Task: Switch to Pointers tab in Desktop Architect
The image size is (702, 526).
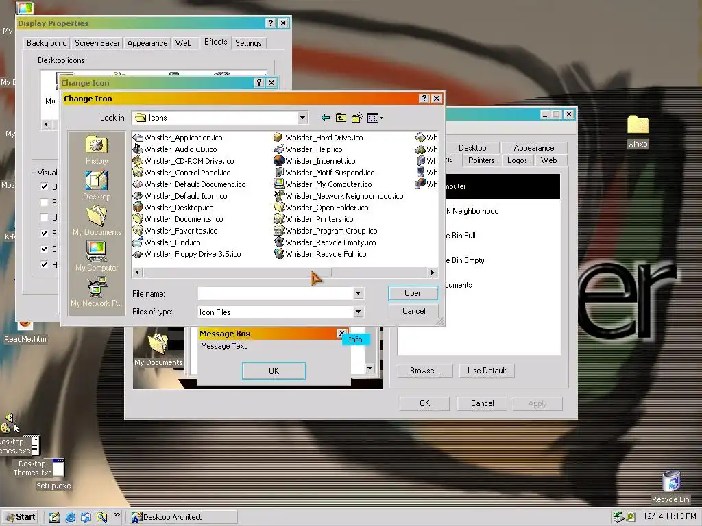Action: [x=481, y=160]
